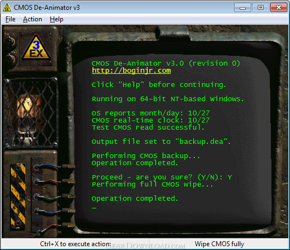Maximize the CMOS De-Animator window

tap(260, 8)
